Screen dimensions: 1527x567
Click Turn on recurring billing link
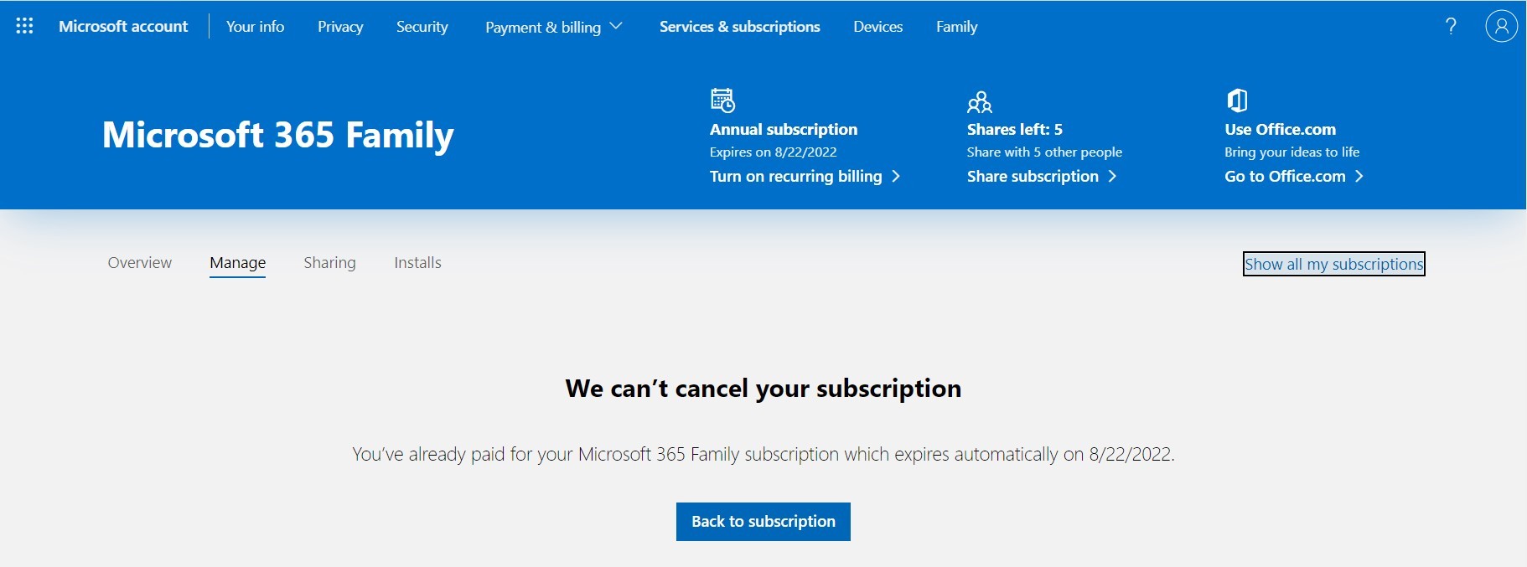pos(795,176)
